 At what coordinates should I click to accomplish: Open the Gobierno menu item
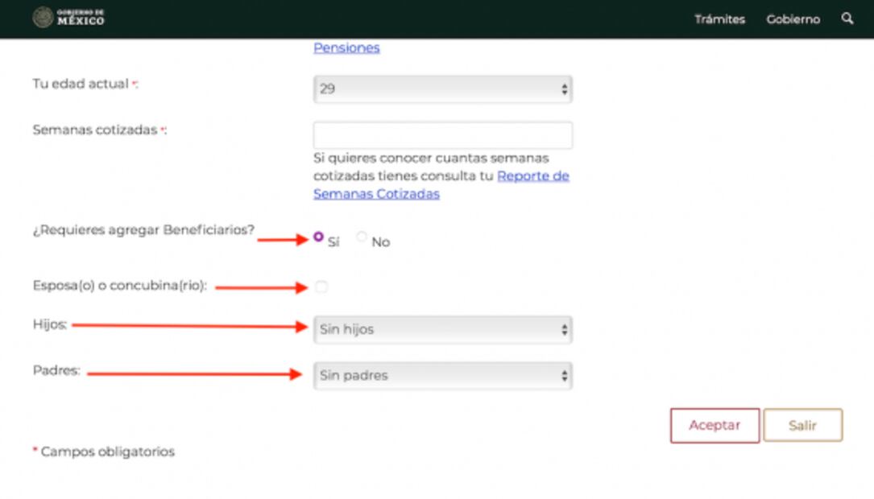click(x=793, y=19)
